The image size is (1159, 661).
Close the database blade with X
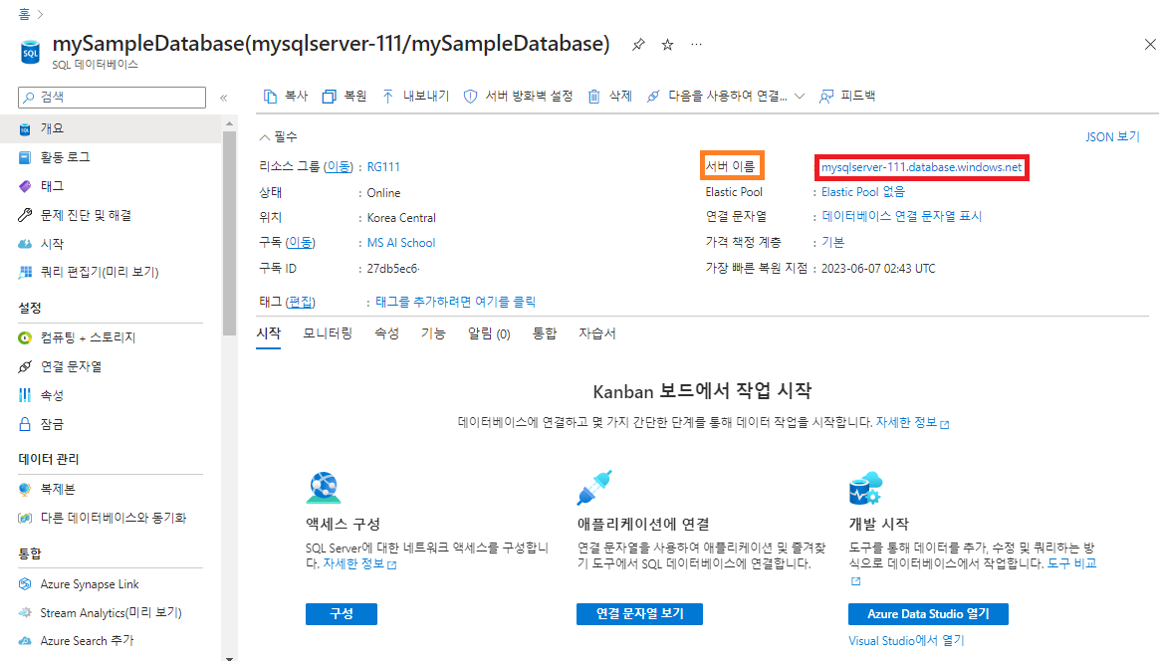pos(1150,45)
